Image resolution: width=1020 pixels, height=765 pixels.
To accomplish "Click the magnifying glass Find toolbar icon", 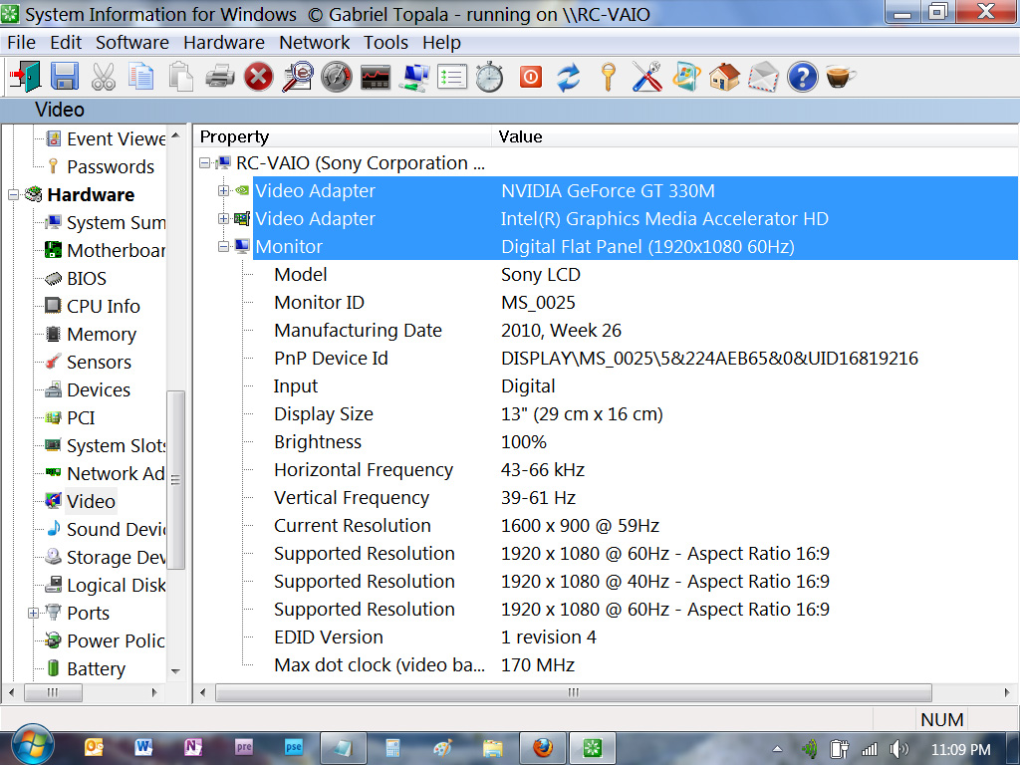I will (x=297, y=77).
